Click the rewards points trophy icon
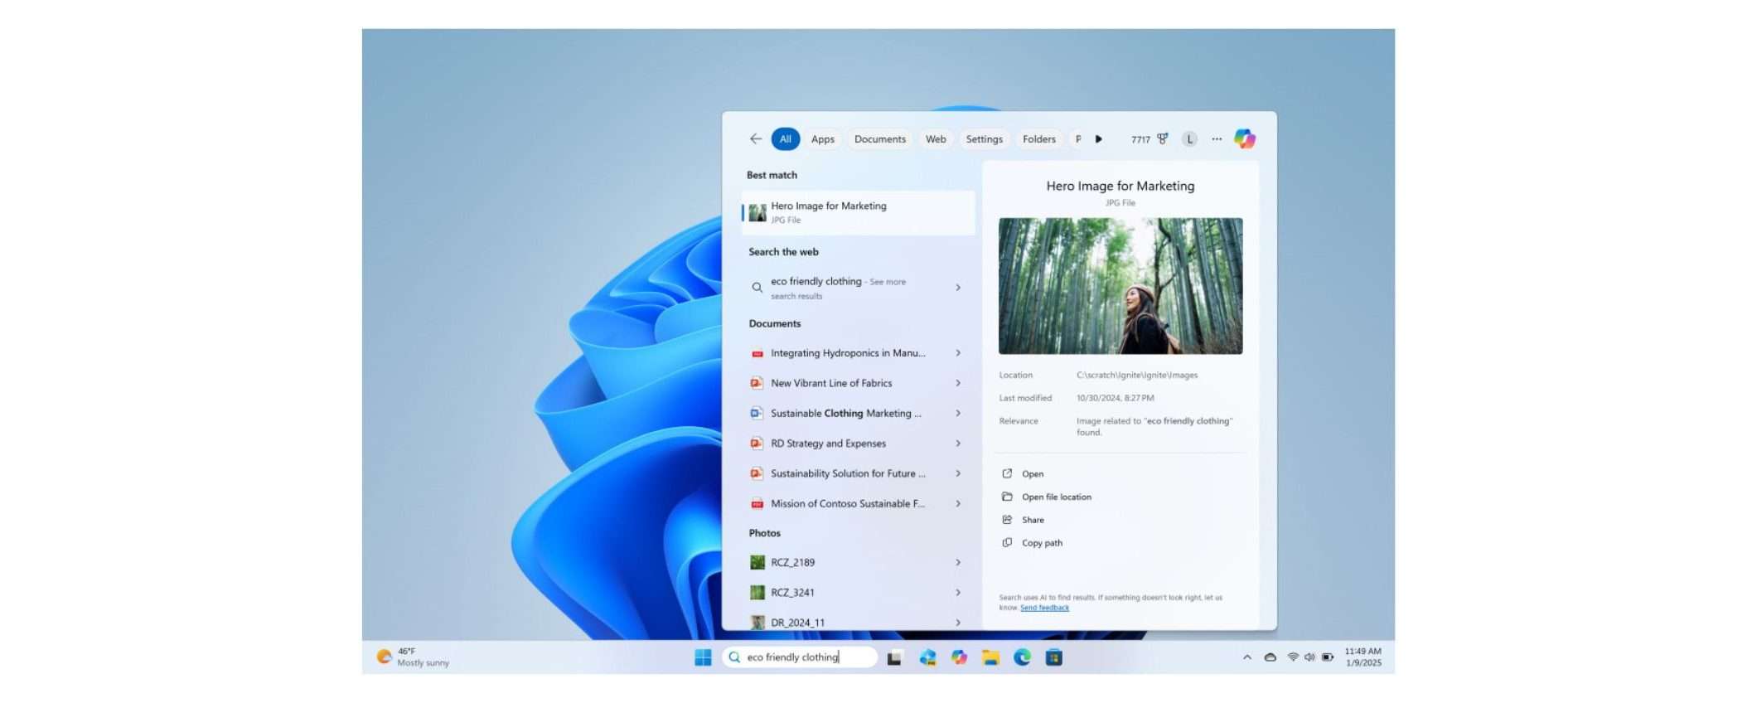 1163,139
